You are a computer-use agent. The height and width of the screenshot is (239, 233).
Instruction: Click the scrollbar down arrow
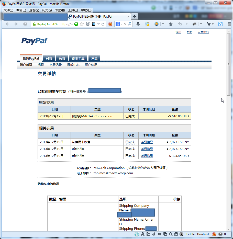[x=229, y=229]
